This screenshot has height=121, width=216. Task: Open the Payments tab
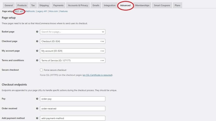(58, 5)
